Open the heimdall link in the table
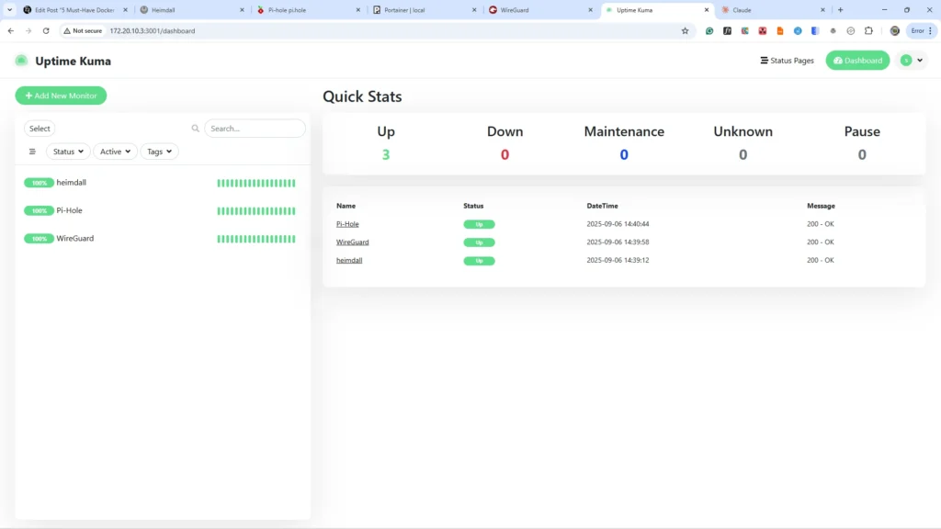Screen dimensions: 941x529 click(x=349, y=260)
